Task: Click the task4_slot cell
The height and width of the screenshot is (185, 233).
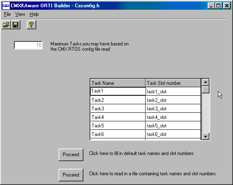Action: [x=173, y=117]
